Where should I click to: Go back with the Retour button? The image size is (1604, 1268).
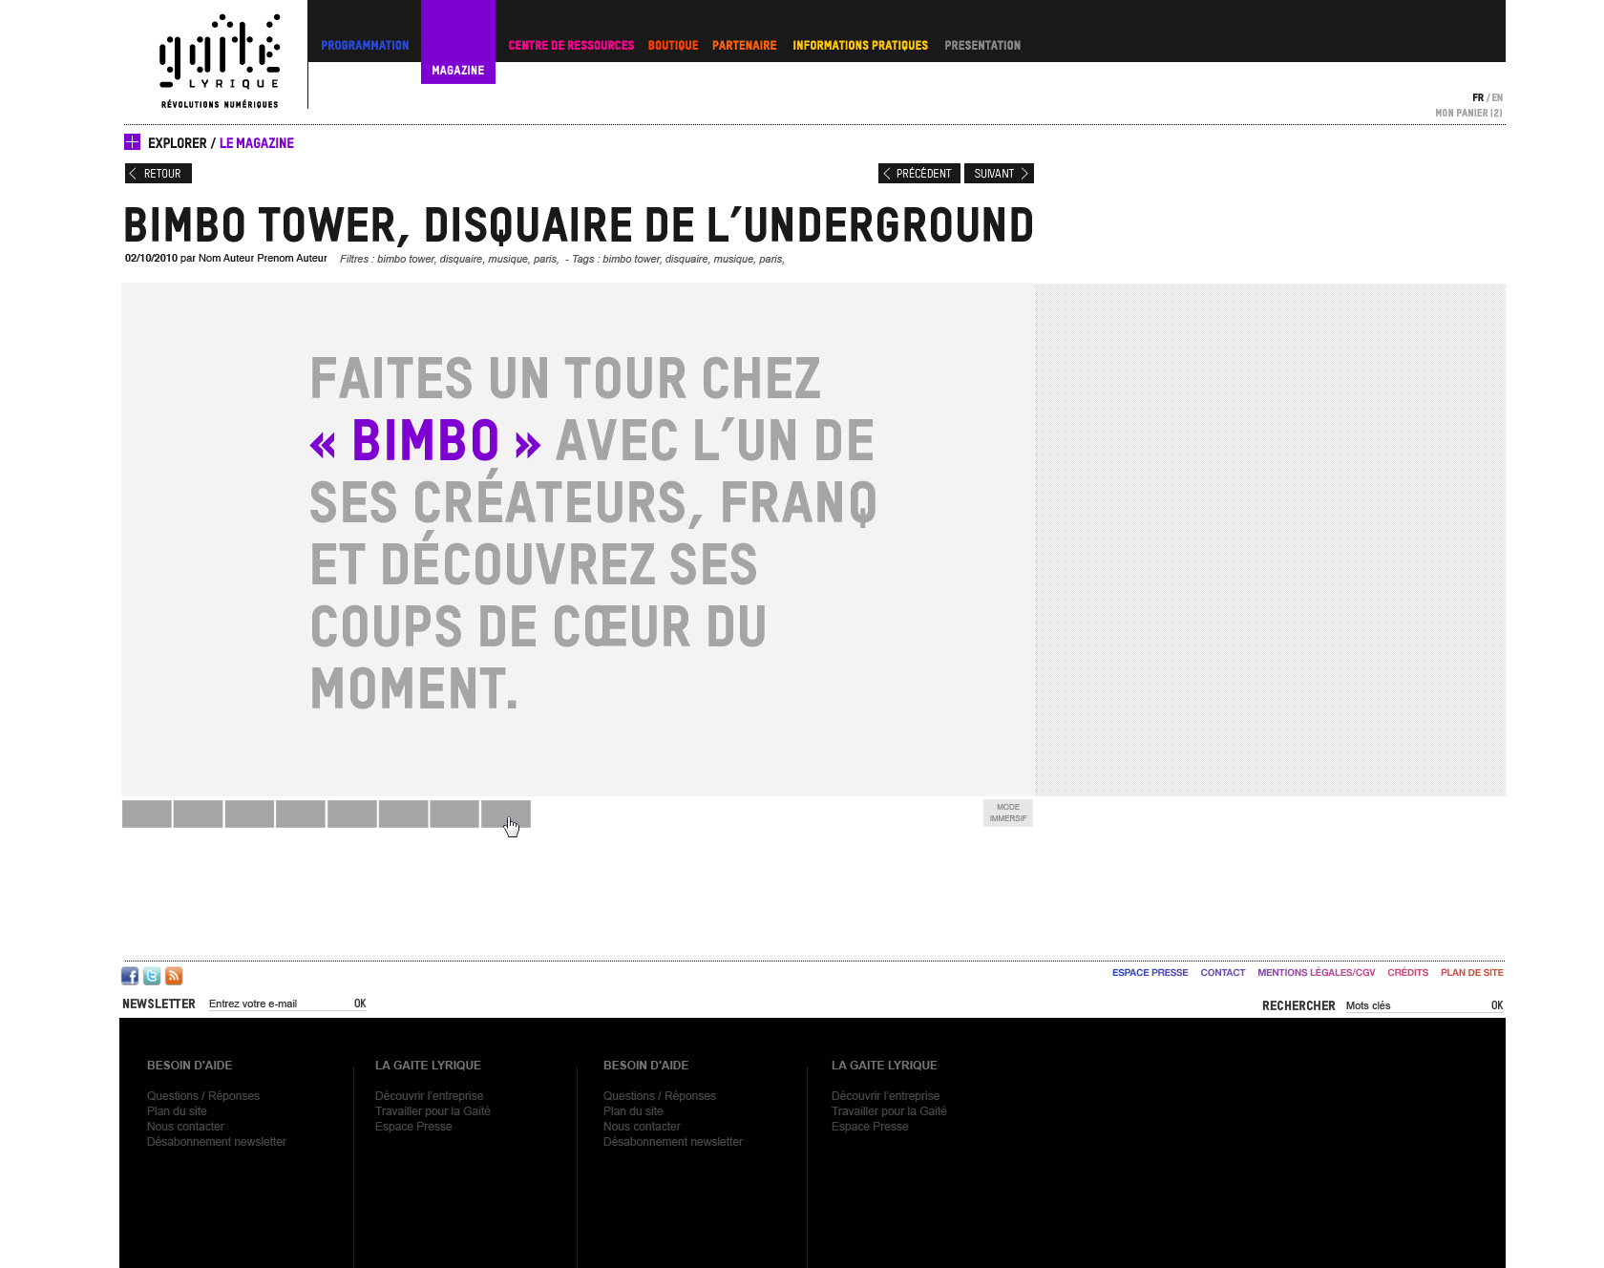coord(158,173)
